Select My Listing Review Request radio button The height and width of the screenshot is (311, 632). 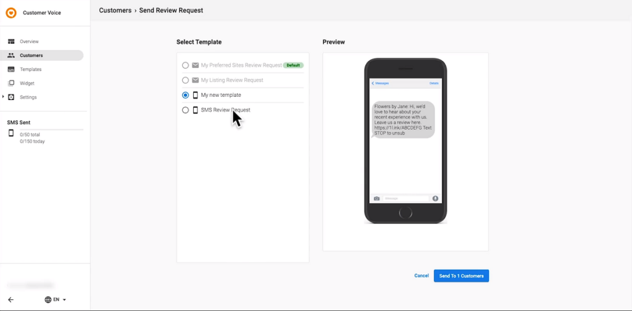tap(185, 80)
